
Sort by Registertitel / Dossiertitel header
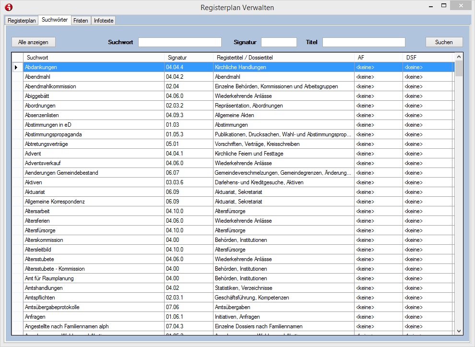(x=283, y=58)
